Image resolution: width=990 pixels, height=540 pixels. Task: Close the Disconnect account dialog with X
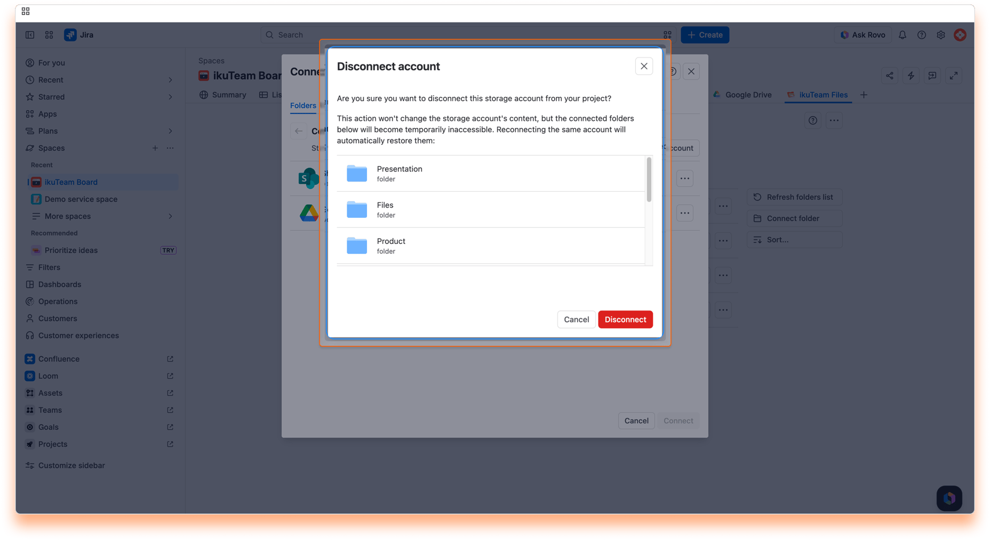click(x=644, y=66)
